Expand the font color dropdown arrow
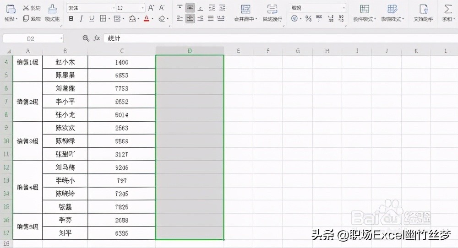 tap(153, 19)
